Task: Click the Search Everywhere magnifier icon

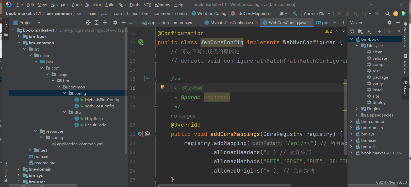Action: [387, 14]
